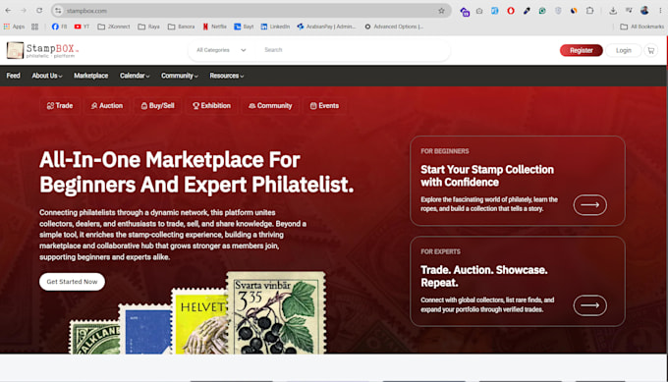Click the Svarta vinbär stamp image
Image resolution: width=668 pixels, height=382 pixels.
click(x=276, y=313)
